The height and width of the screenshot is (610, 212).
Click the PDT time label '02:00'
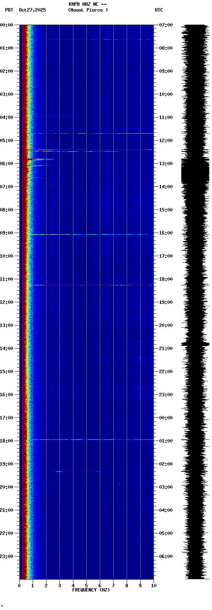tap(7, 71)
